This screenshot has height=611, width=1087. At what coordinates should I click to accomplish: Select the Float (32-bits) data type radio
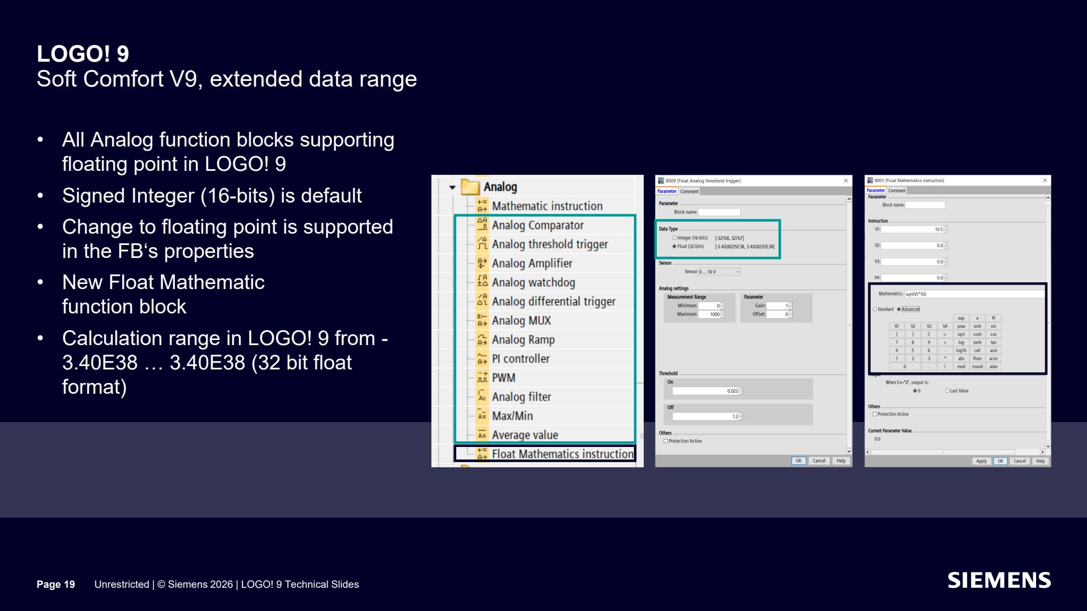point(674,247)
